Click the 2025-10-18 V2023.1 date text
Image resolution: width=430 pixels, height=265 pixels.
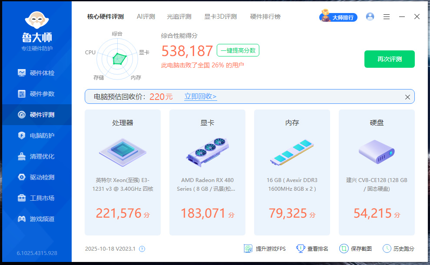110,249
